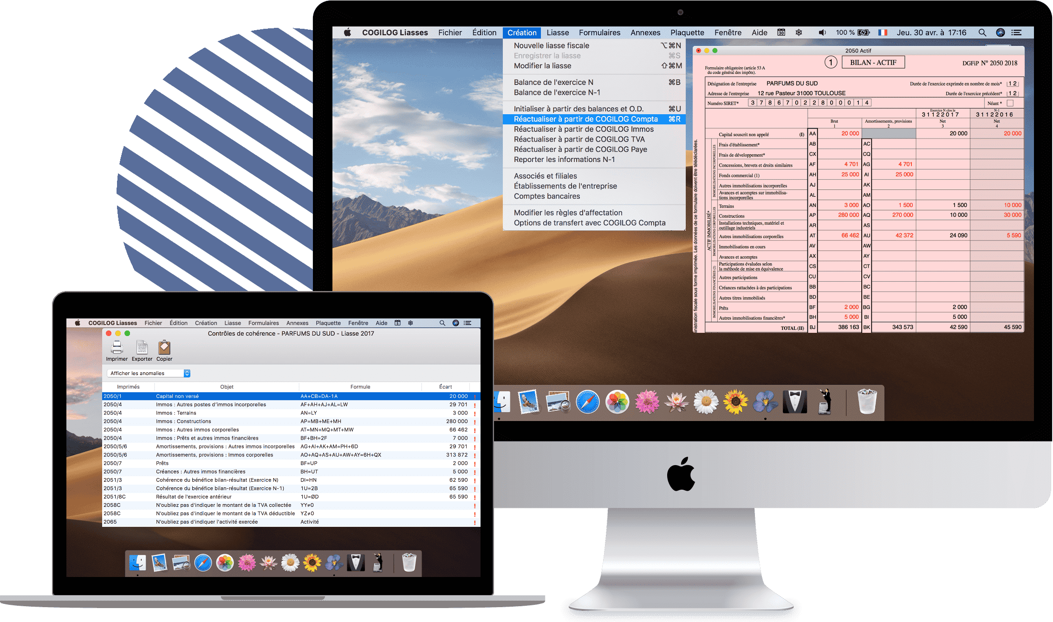Open the white daisy app in the iMac dock
Screen dimensions: 1053x622
click(706, 402)
